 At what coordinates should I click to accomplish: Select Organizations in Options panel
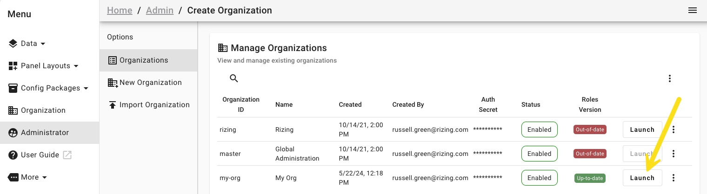pyautogui.click(x=144, y=60)
